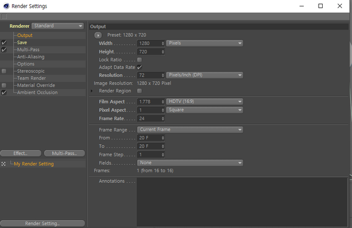
Task: Click the To frame field
Action: [149, 146]
